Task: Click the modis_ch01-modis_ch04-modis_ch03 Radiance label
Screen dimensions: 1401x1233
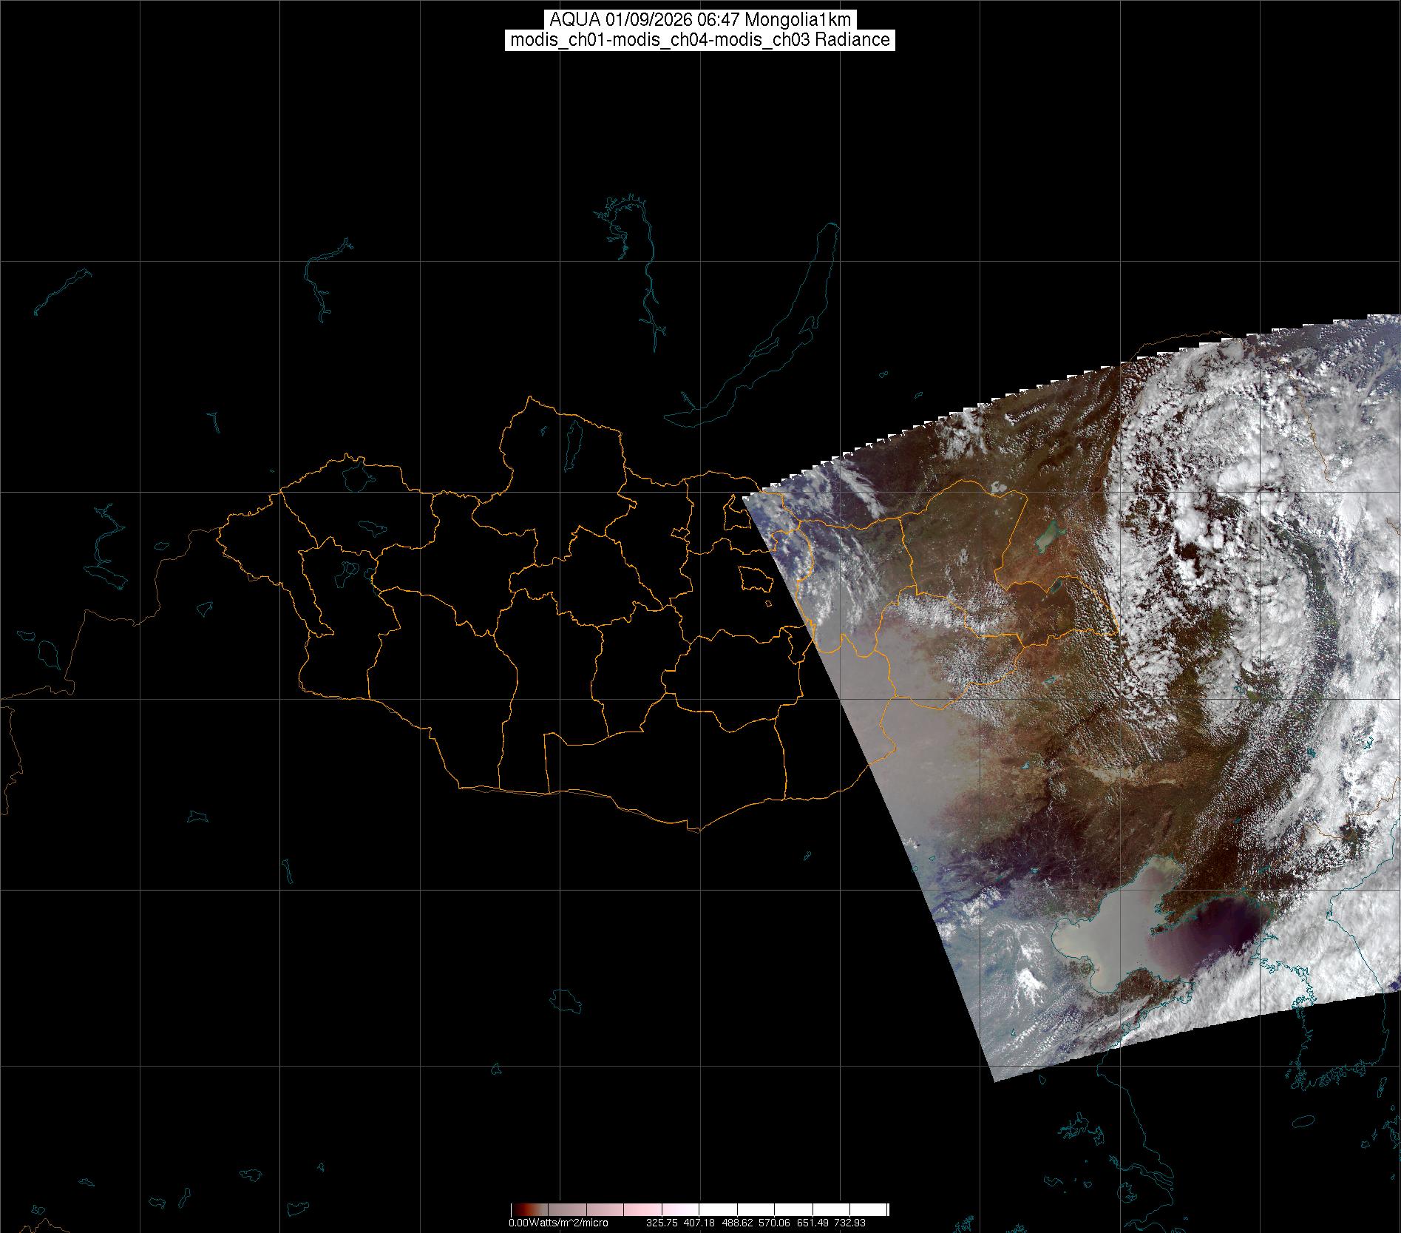Action: (700, 40)
